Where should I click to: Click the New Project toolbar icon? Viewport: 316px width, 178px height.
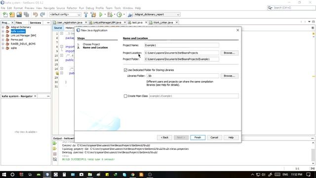pyautogui.click(x=12, y=14)
